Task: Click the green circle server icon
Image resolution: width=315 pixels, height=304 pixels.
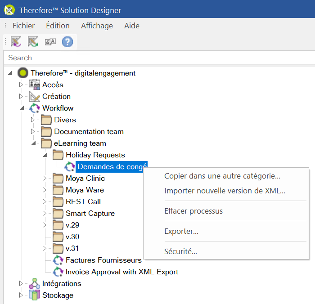Action: pyautogui.click(x=23, y=73)
